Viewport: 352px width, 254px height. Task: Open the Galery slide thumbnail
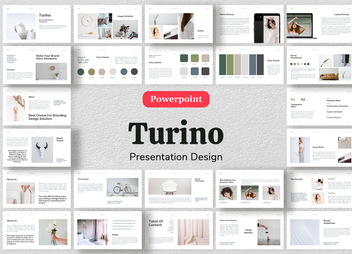point(179,24)
